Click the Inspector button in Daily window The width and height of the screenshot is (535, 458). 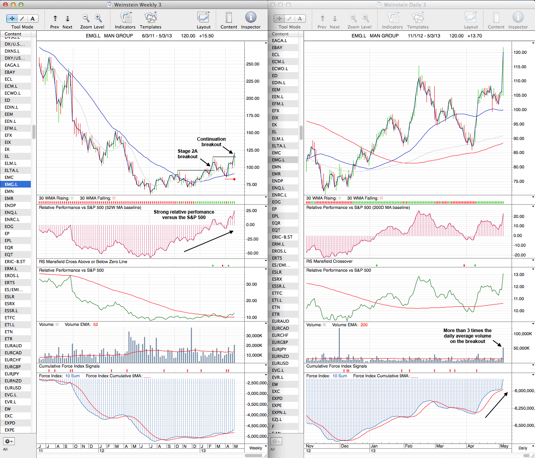(x=518, y=18)
